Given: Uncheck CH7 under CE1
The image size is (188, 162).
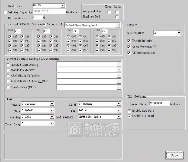Looking at the screenshot, I should click(51, 50).
